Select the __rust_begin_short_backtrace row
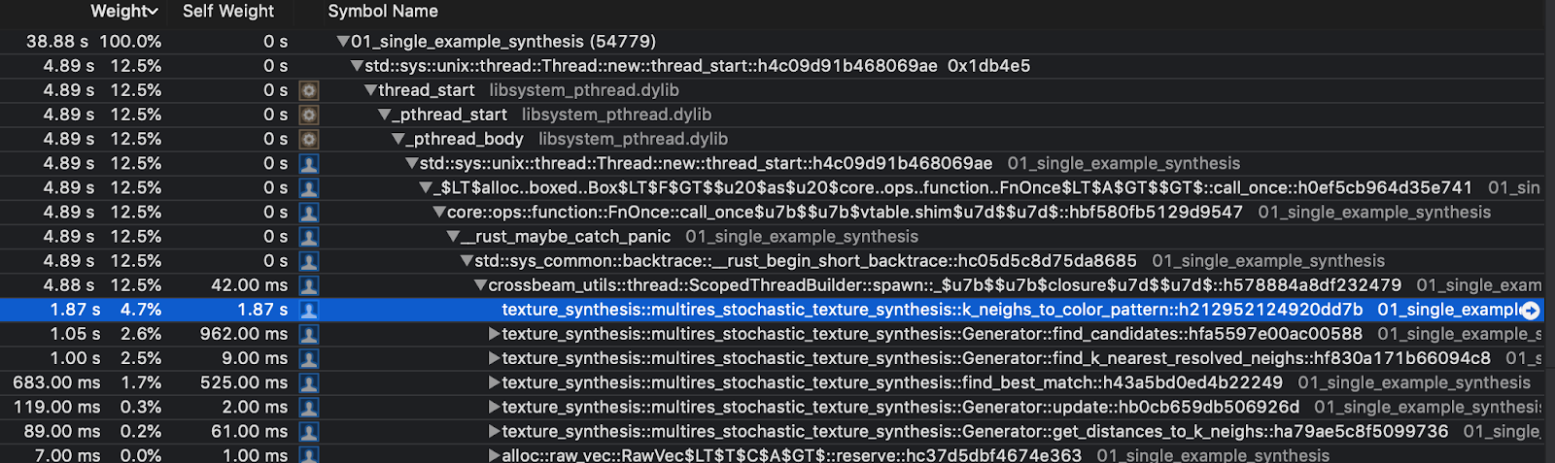The image size is (1555, 463). (777, 261)
